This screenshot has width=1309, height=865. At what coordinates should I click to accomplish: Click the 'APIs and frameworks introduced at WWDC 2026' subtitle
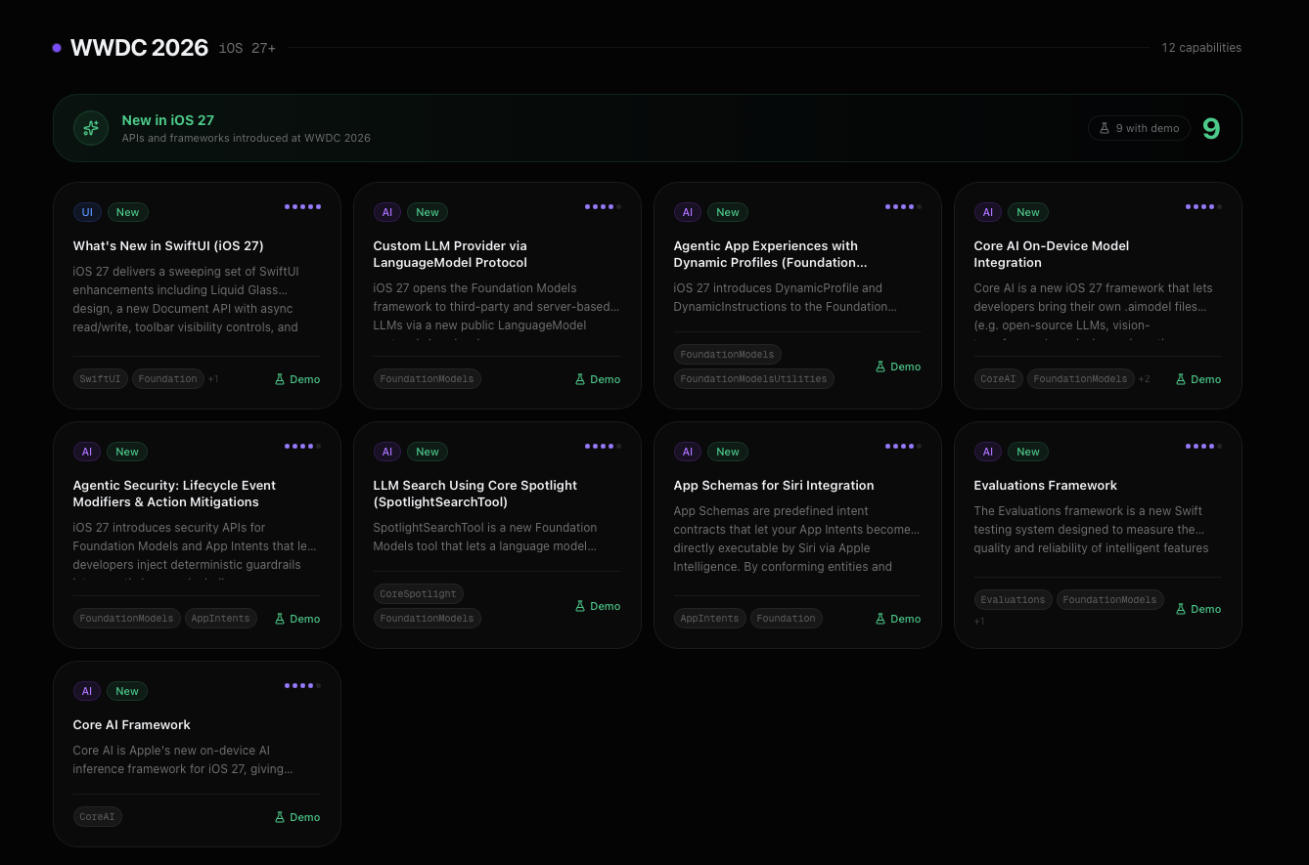click(x=247, y=138)
